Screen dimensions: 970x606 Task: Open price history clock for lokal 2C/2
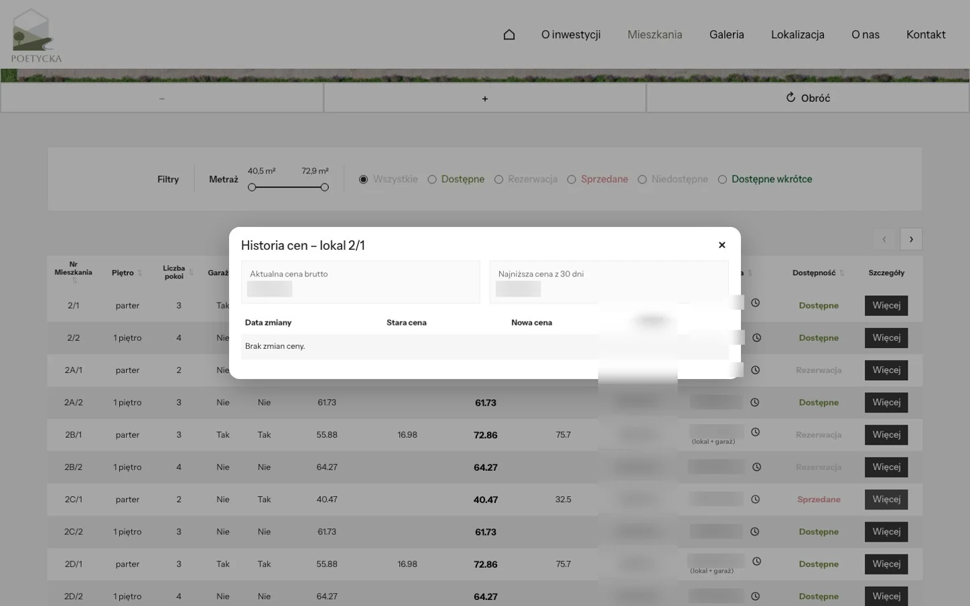[754, 532]
